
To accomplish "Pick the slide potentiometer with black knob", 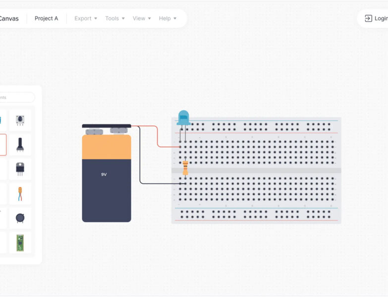I will 20,145.
